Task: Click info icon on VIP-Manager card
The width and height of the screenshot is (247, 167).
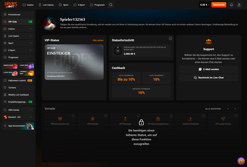Action: tap(138, 116)
